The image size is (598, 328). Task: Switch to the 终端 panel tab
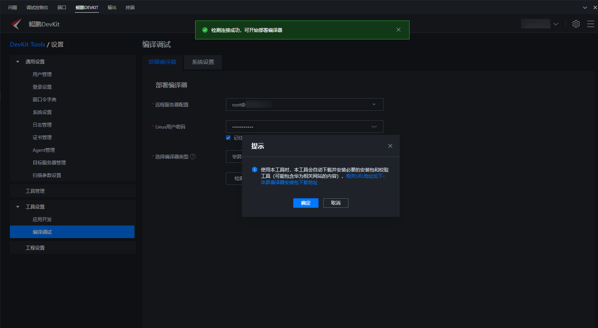tap(130, 7)
